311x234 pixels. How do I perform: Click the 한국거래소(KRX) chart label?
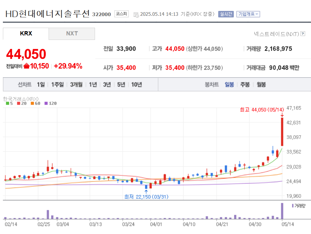click(21, 99)
